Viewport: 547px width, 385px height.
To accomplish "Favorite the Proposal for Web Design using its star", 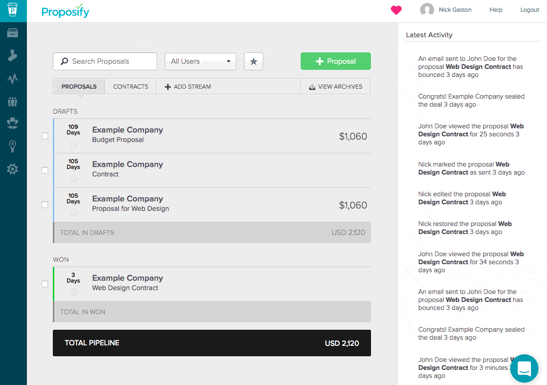I will tap(74, 213).
